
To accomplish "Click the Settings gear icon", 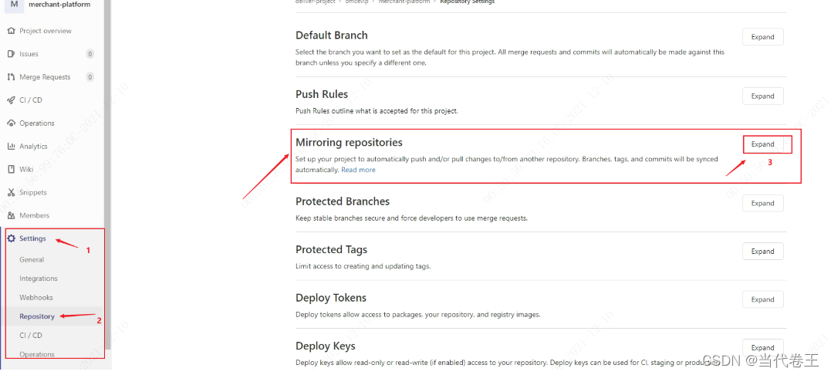I will pyautogui.click(x=11, y=238).
